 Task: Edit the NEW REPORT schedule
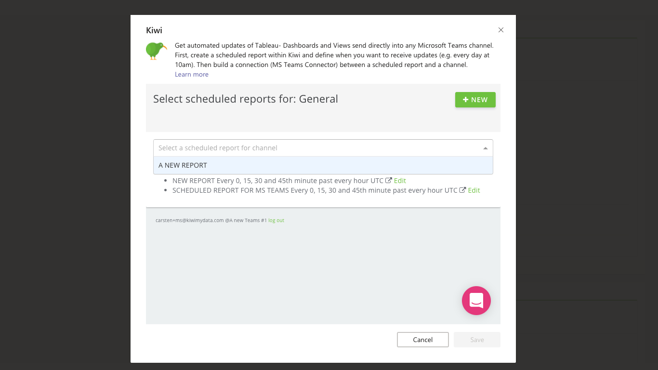400,181
